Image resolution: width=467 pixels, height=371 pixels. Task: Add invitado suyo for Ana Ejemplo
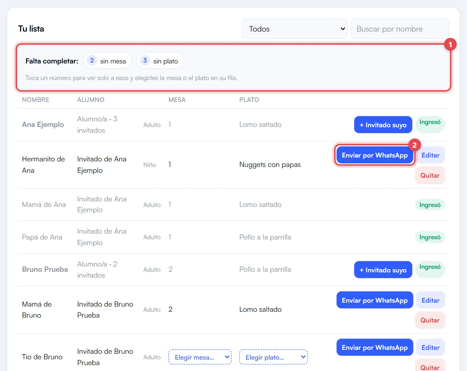pyautogui.click(x=383, y=125)
